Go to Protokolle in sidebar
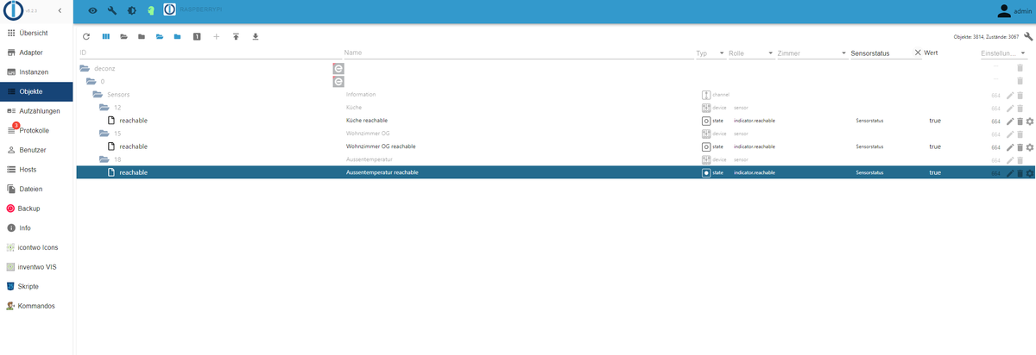 36,130
